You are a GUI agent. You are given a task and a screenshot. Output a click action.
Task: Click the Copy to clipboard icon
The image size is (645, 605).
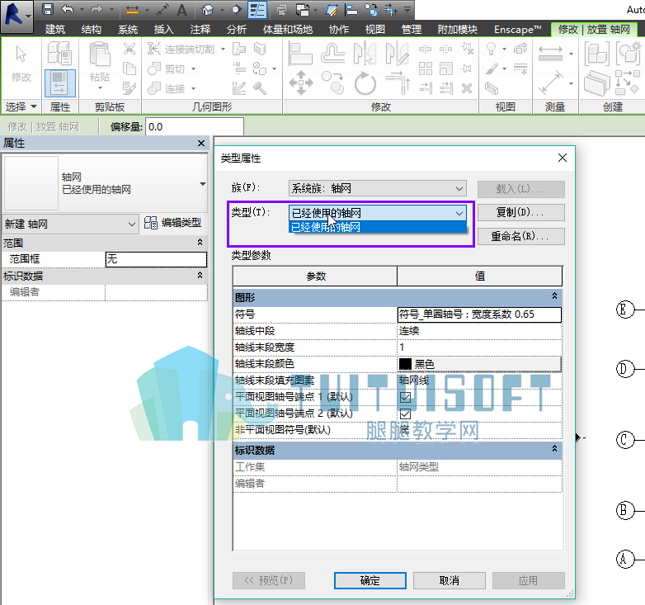click(x=129, y=69)
